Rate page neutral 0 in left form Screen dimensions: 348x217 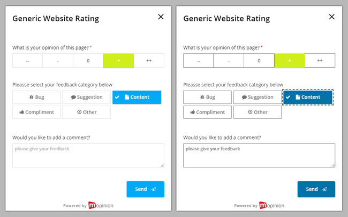tap(88, 61)
